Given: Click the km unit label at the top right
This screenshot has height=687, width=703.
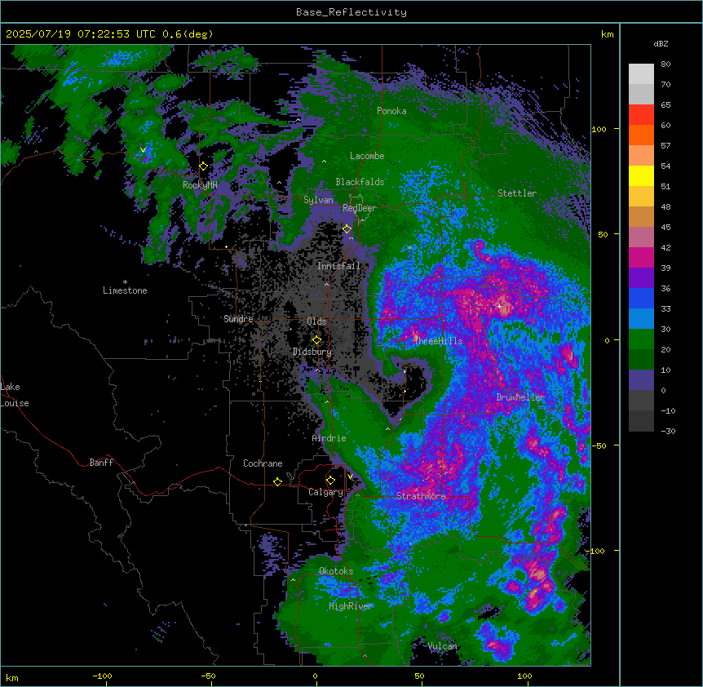Looking at the screenshot, I should [x=607, y=34].
